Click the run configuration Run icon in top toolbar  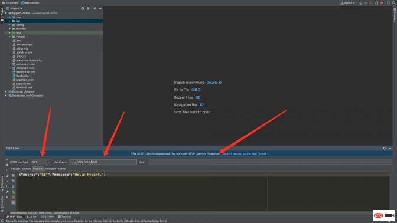pyautogui.click(x=360, y=3)
